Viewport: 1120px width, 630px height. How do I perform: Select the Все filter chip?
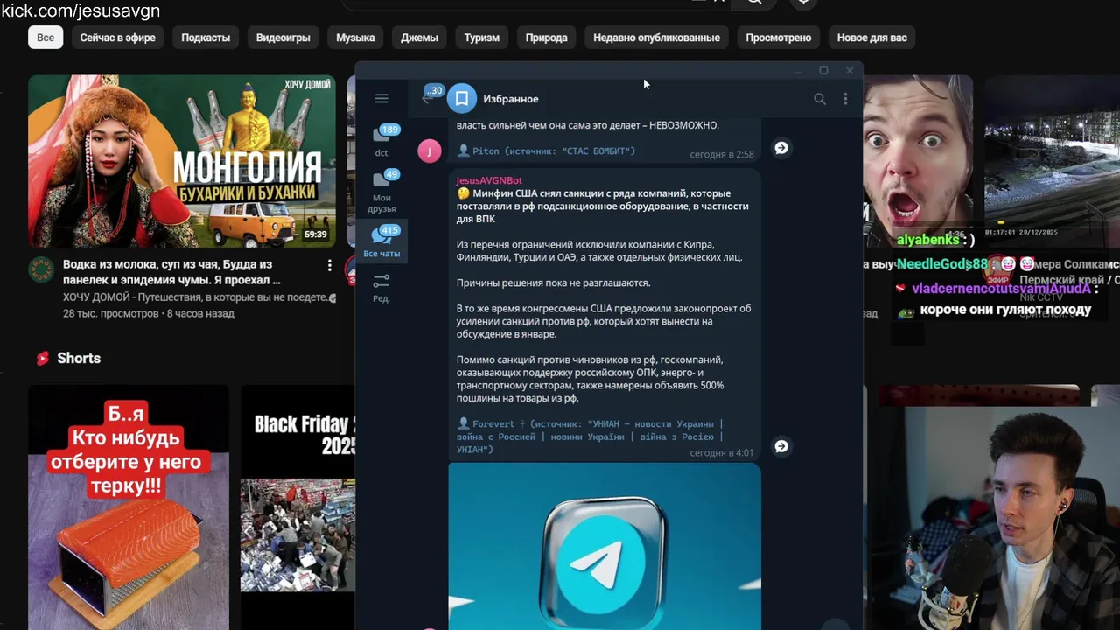[x=45, y=38]
